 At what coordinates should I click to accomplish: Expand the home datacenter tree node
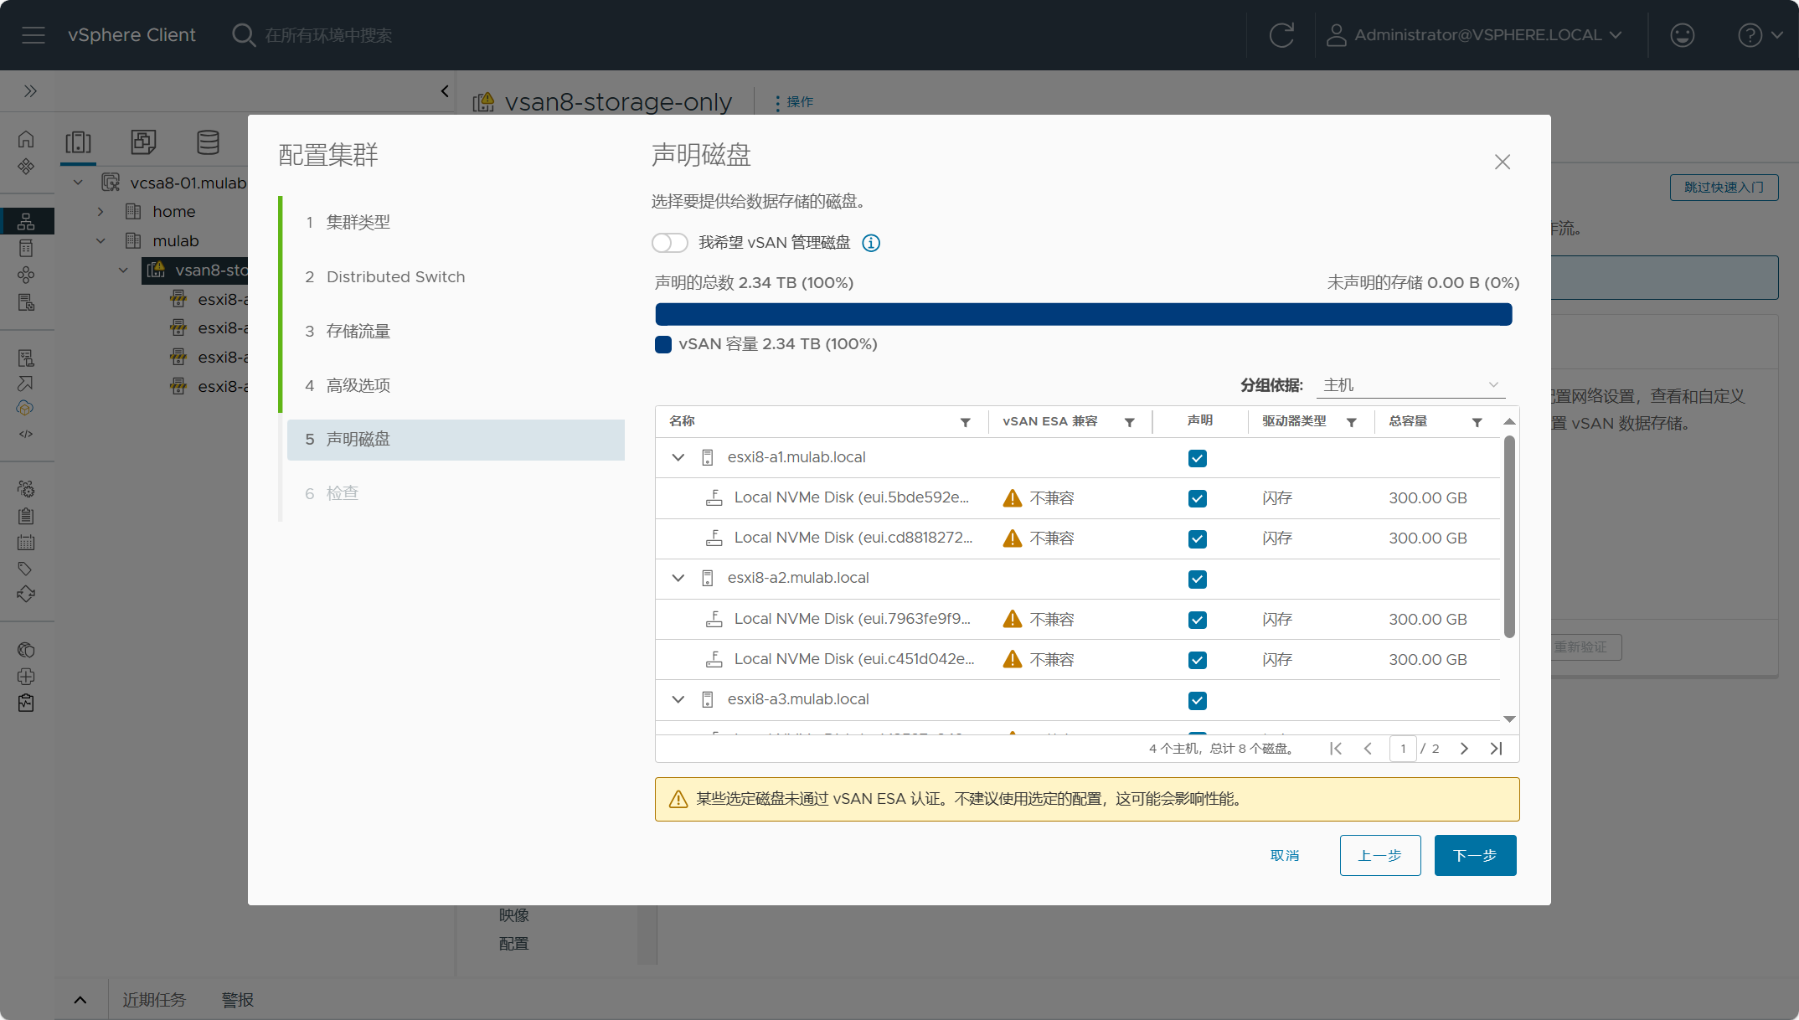click(x=101, y=212)
